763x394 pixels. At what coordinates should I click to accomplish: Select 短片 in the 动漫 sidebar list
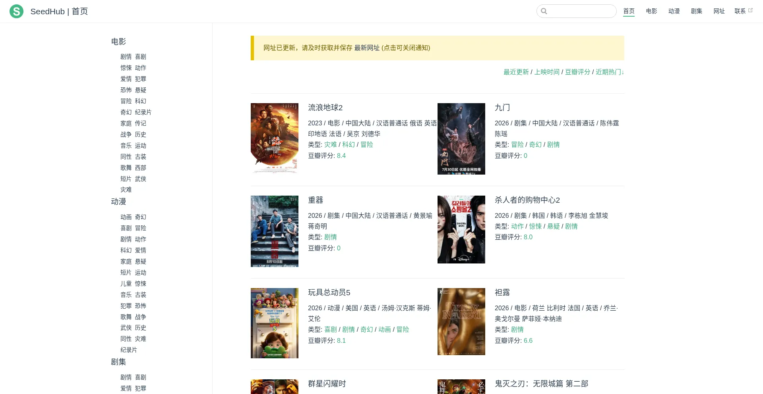coord(126,273)
